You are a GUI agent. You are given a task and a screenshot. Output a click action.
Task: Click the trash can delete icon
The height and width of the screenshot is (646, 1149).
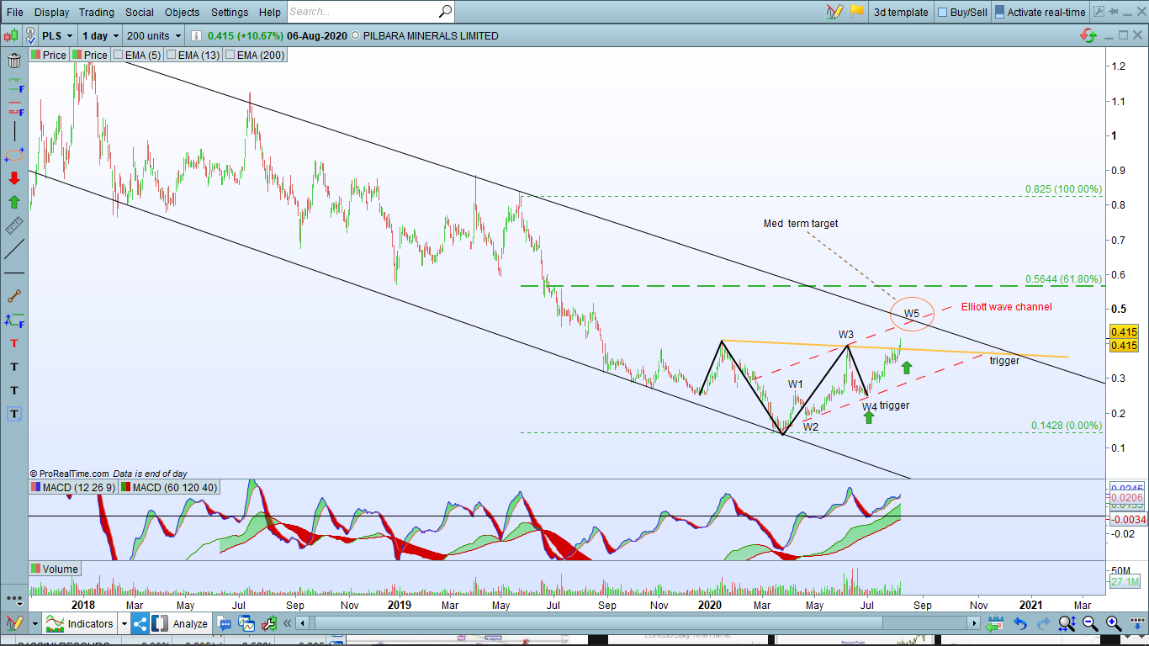[x=14, y=61]
